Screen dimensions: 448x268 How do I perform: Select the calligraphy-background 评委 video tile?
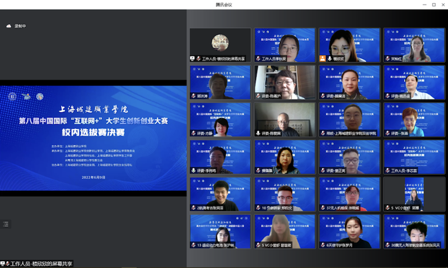(285, 120)
